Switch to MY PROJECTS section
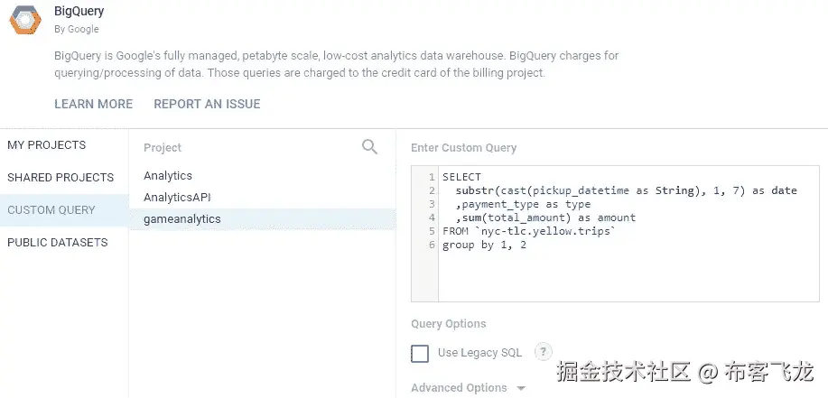The height and width of the screenshot is (398, 828). [47, 145]
